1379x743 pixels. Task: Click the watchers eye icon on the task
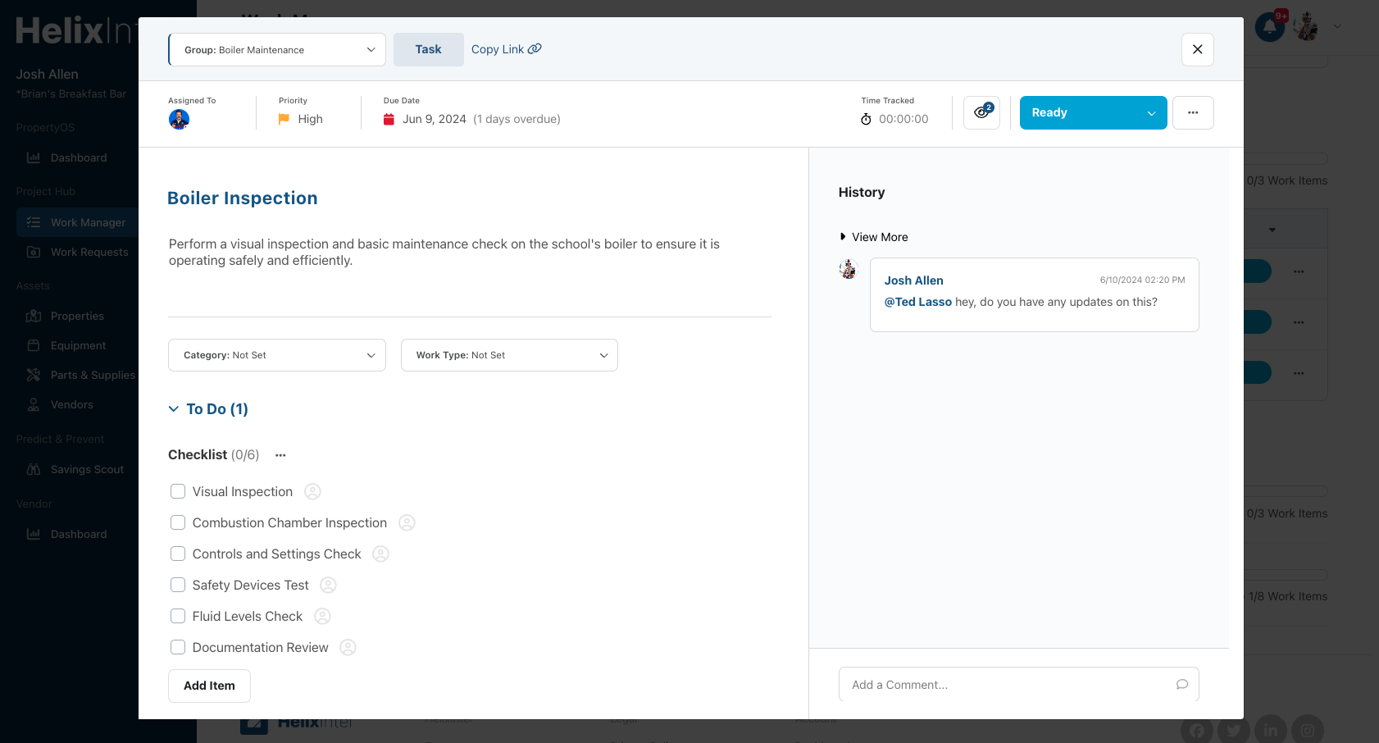[981, 112]
